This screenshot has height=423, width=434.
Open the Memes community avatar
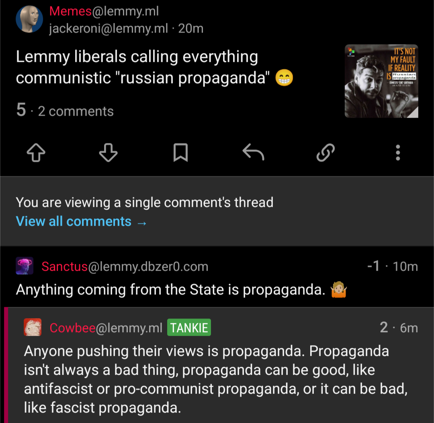pos(29,19)
